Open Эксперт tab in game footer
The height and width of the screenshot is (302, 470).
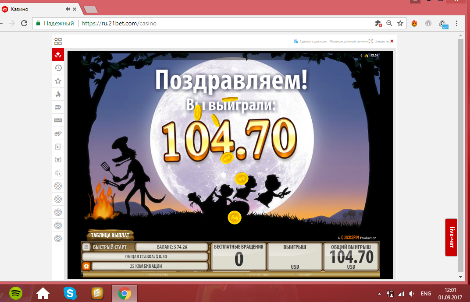click(x=304, y=274)
